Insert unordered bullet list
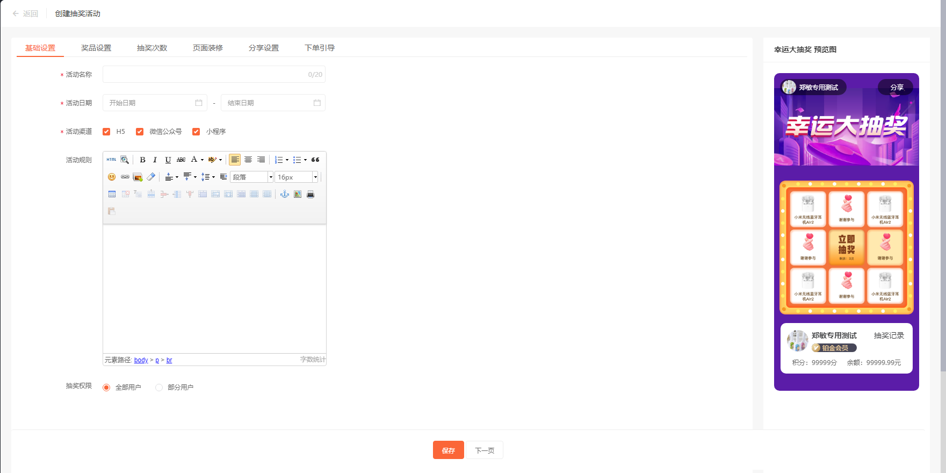946x473 pixels. 297,160
